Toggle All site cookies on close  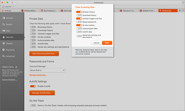pos(33,37)
